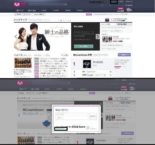The height and width of the screenshot is (145, 155).
Task: Click the previous arrow on MCountdown ウィジェット banner
Action: click(19, 115)
